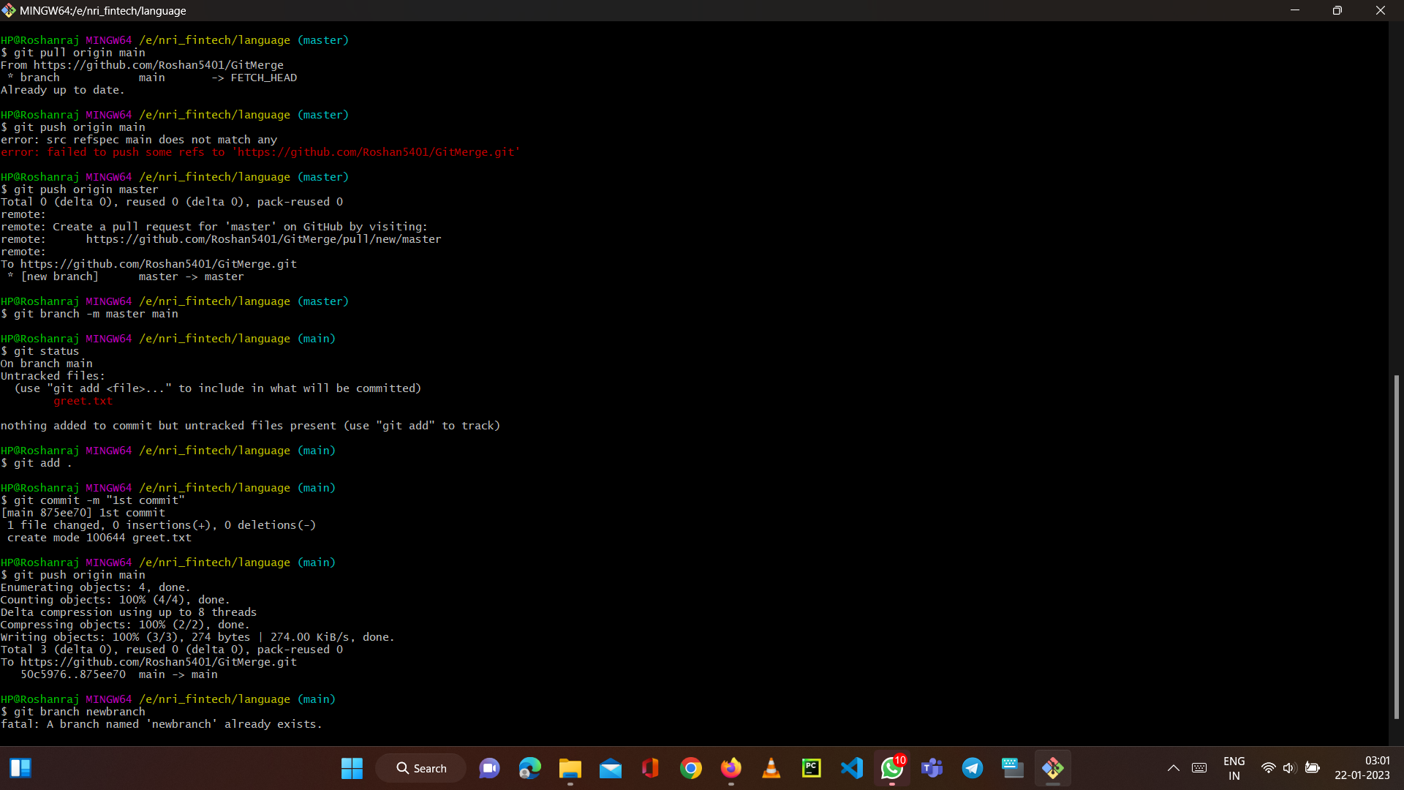
Task: Minimize the MINGW64 window
Action: [1295, 10]
